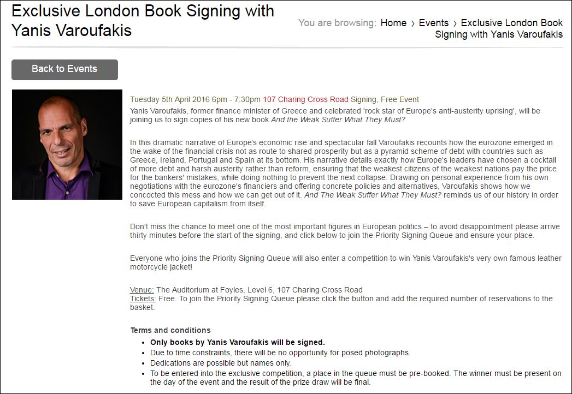
Task: Click the Yanis Varoufakis portrait photo
Action: [67, 145]
